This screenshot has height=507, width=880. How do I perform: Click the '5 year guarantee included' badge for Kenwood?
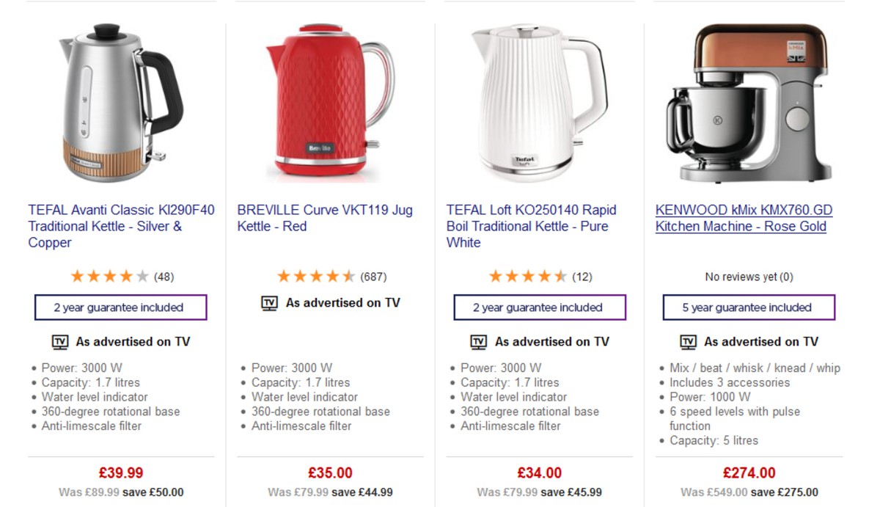tap(749, 307)
